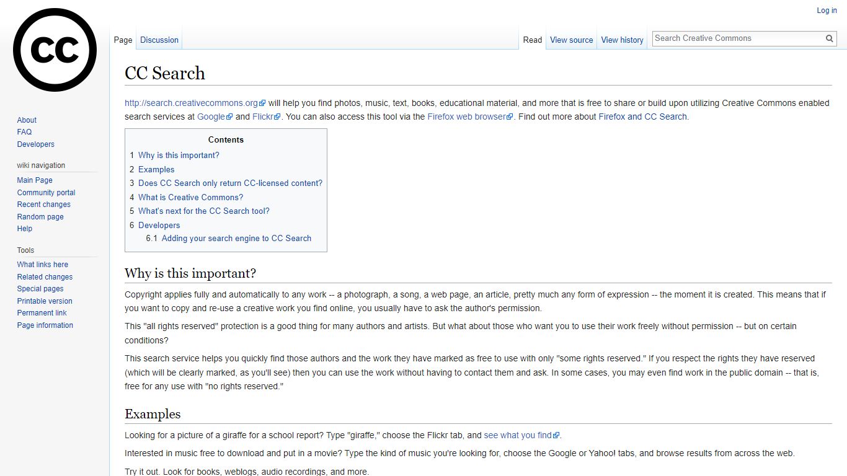Click the 'CC Search' page heading

165,73
